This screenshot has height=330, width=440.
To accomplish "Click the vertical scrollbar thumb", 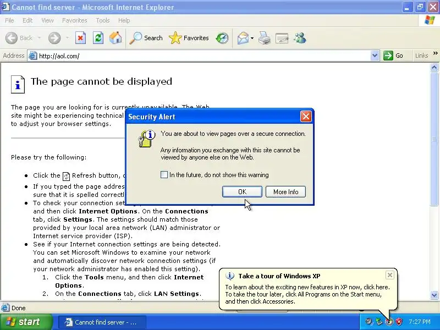I will coord(434,139).
